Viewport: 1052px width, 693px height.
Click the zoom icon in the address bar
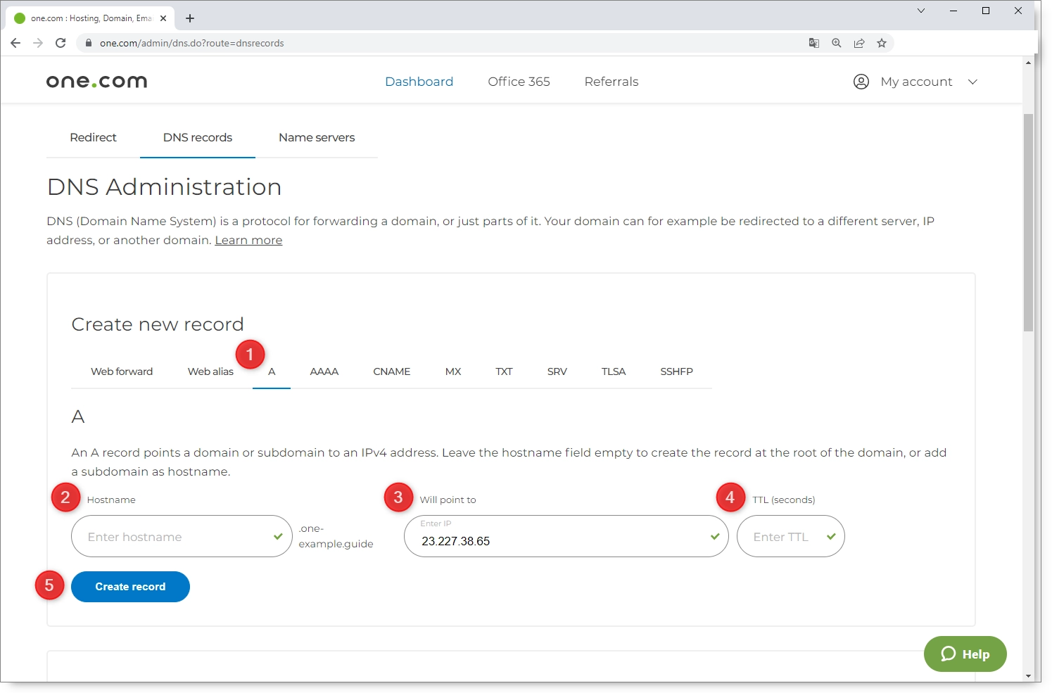click(837, 43)
